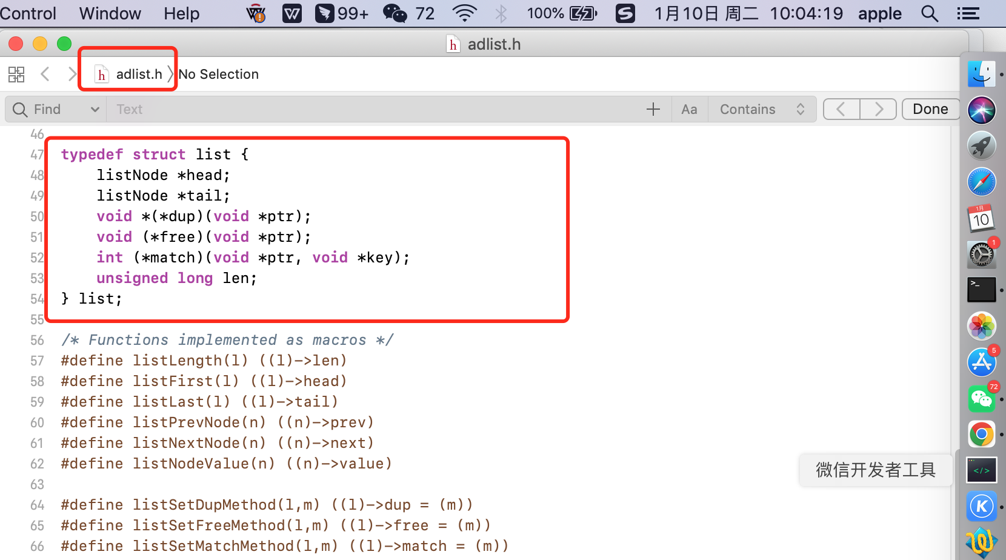
Task: Click the line 'unsigned long len;'
Action: (x=176, y=278)
